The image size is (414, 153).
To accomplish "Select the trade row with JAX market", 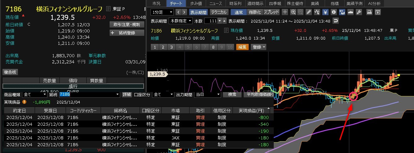I will coord(138,138).
